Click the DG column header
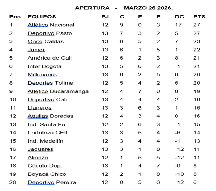Image resolution: width=216 pixels, height=191 pixels. [x=178, y=17]
